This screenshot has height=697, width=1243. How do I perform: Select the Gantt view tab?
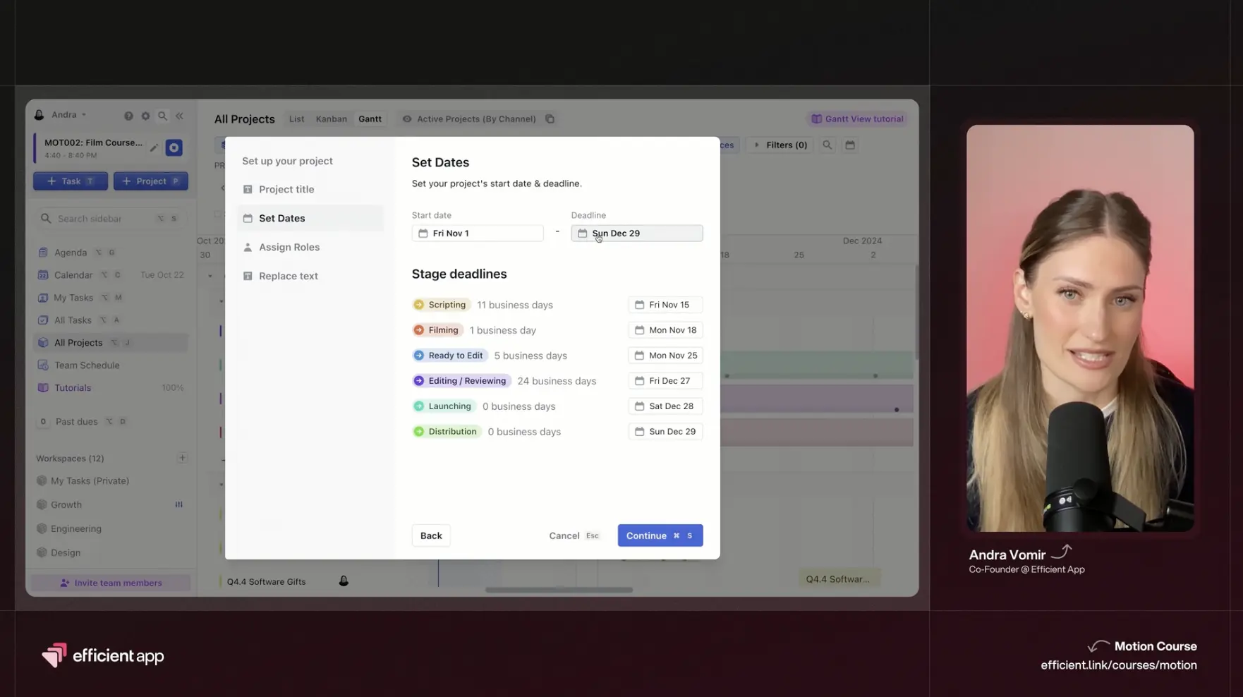(x=370, y=119)
